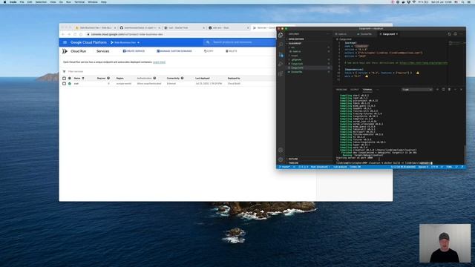
Task: Go back in the Chrome browser
Action: pos(63,34)
